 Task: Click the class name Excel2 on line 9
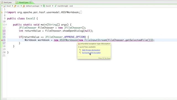coord(30,19)
